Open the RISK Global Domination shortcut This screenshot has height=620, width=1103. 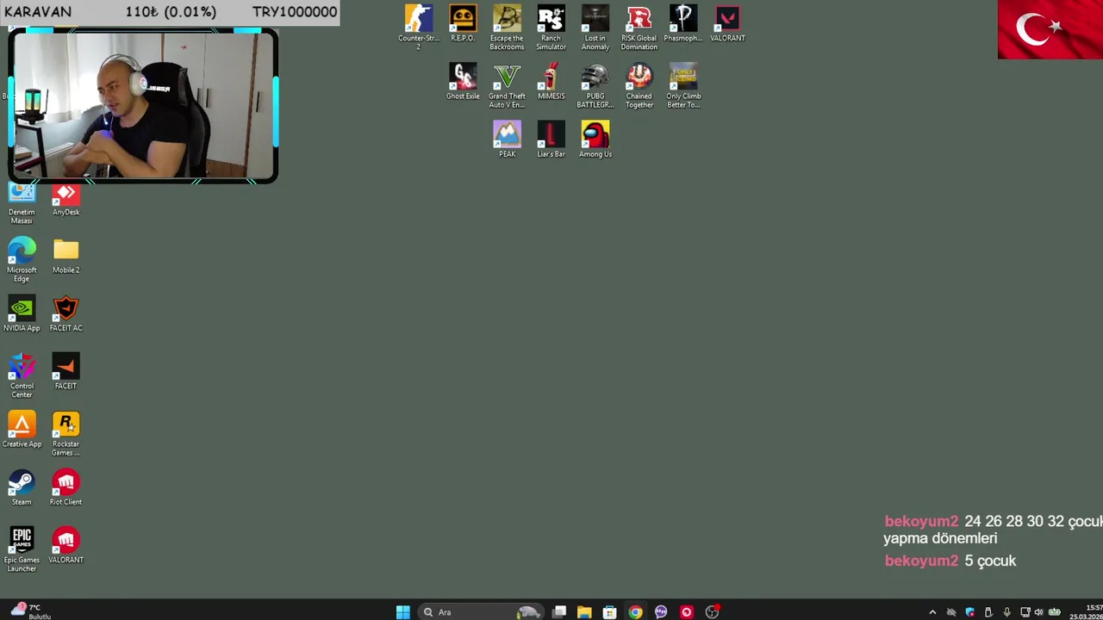639,27
